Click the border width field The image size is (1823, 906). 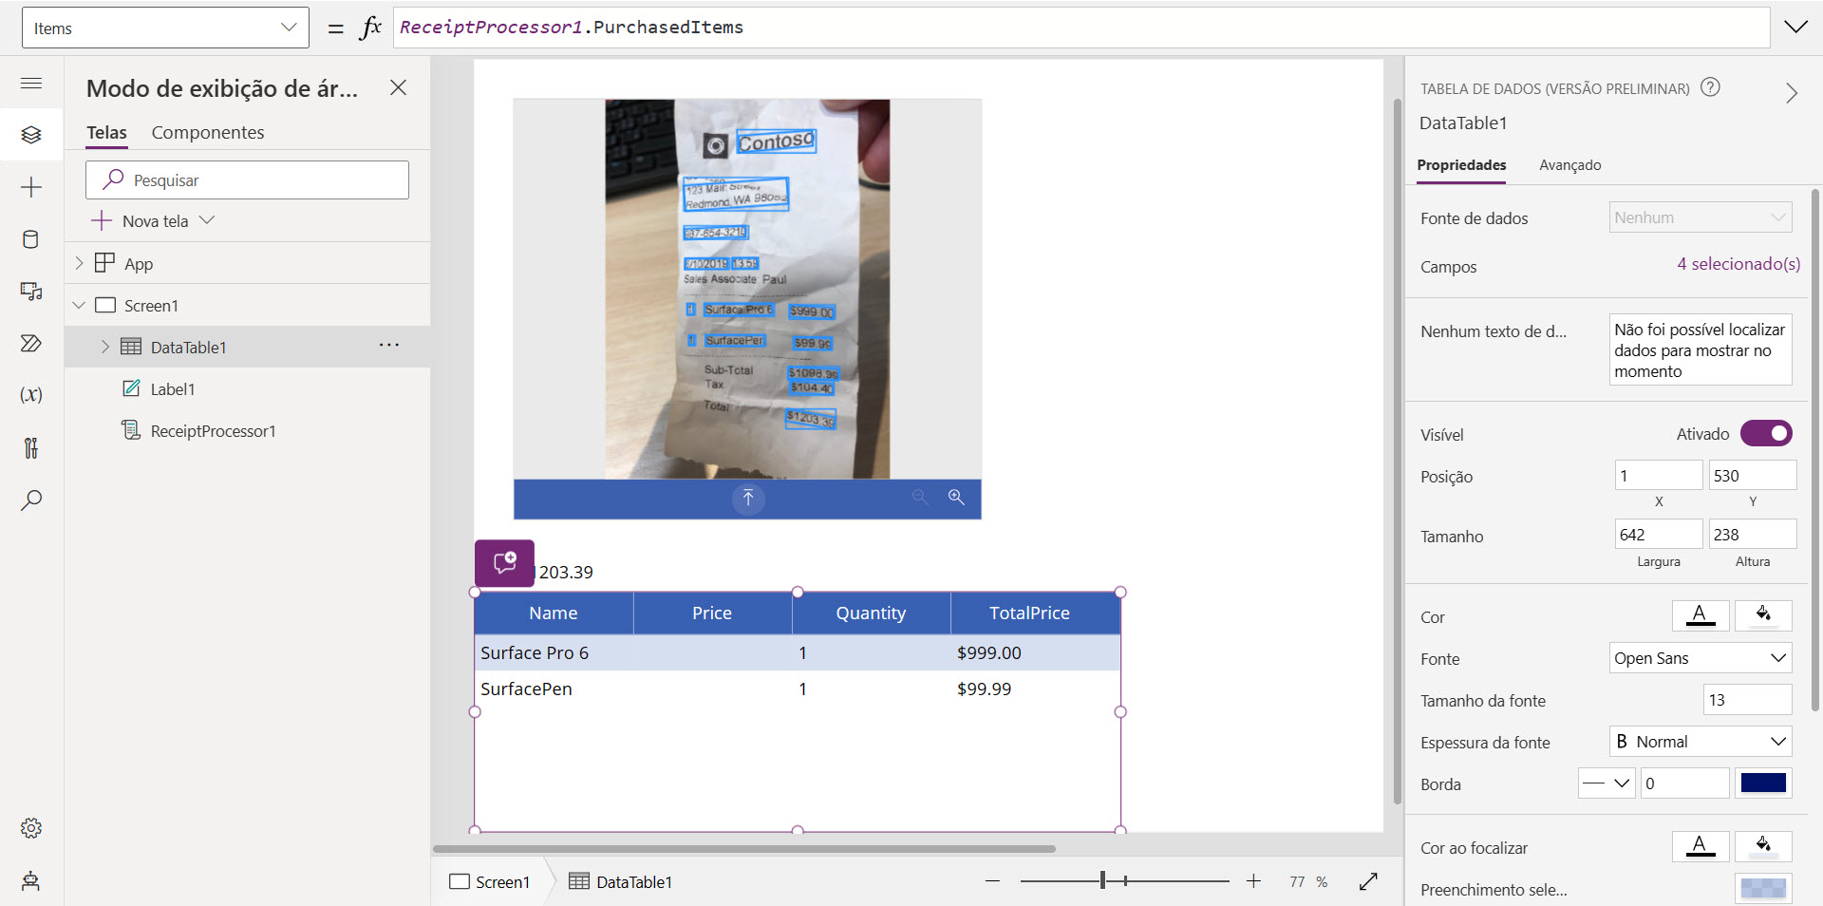(1684, 783)
